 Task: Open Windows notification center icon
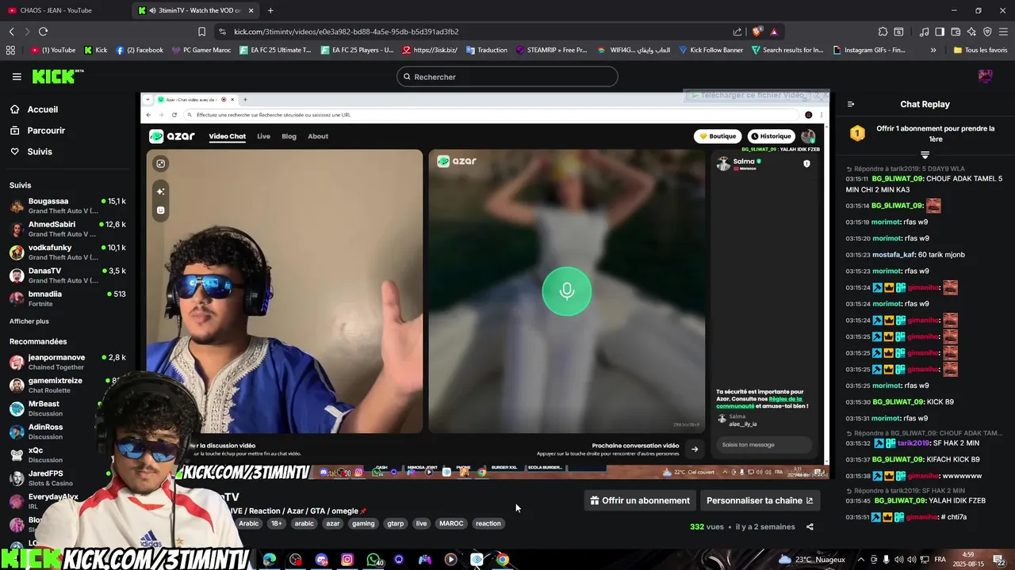1000,560
